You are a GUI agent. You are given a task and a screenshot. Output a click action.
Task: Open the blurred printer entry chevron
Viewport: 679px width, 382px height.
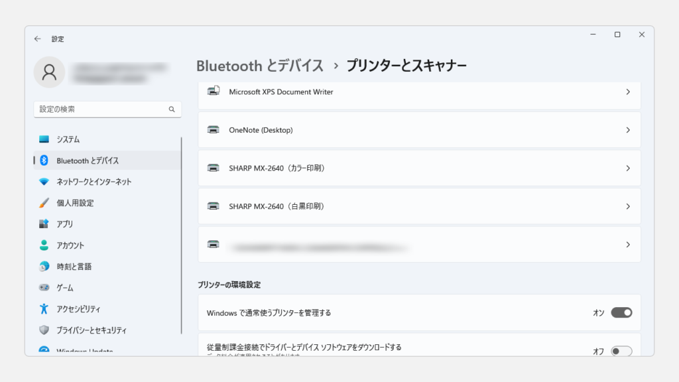627,245
